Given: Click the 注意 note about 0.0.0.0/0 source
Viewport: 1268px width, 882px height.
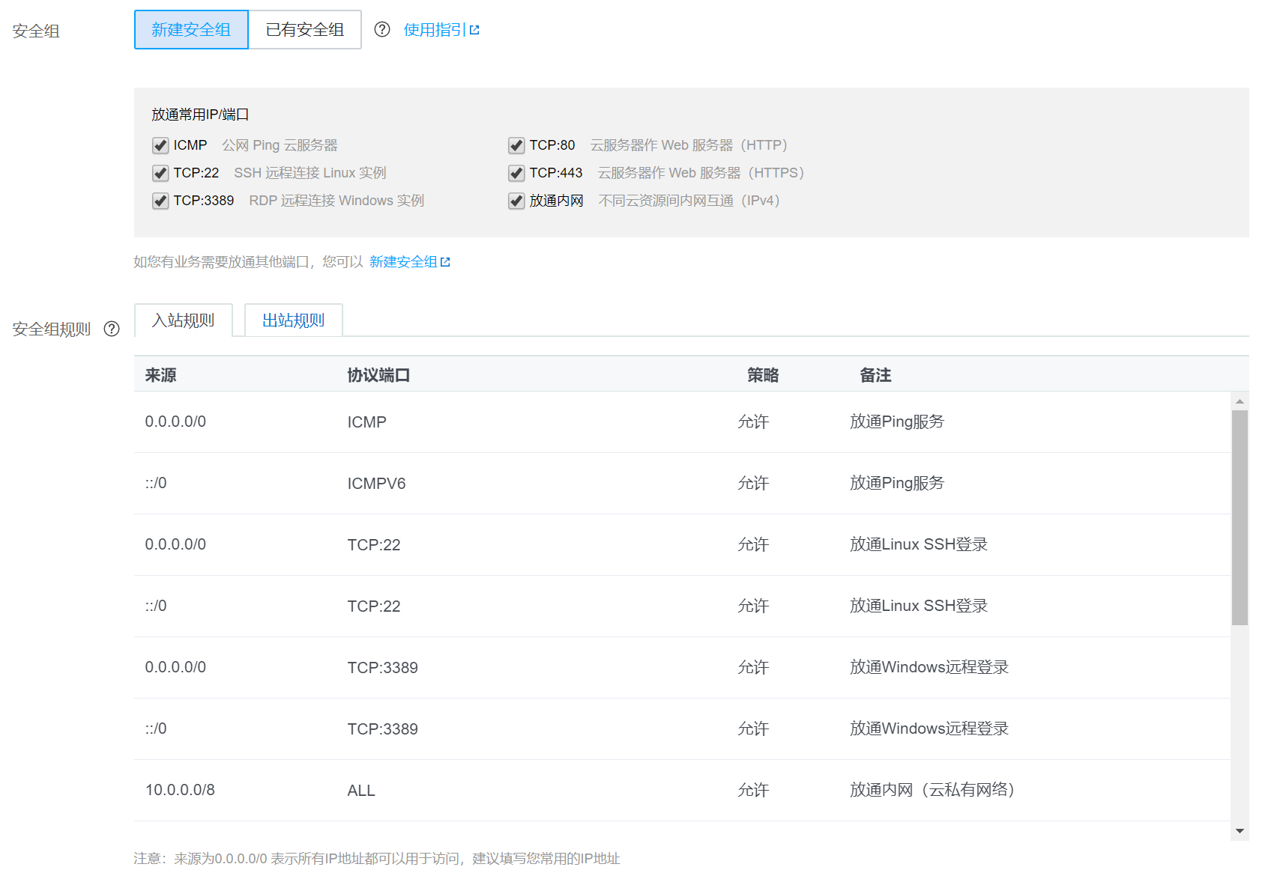Looking at the screenshot, I should tap(377, 859).
